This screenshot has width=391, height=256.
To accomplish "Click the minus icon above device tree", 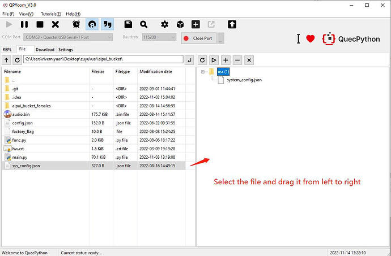I will [x=237, y=60].
